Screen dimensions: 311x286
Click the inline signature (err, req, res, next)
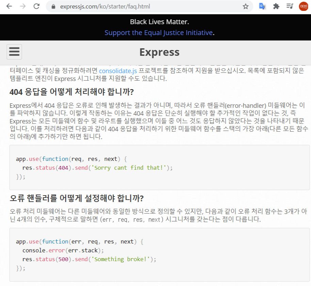pyautogui.click(x=132, y=220)
